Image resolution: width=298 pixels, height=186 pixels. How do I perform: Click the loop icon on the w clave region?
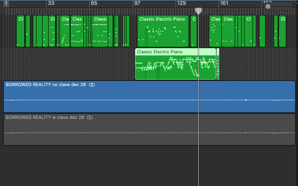click(90, 117)
